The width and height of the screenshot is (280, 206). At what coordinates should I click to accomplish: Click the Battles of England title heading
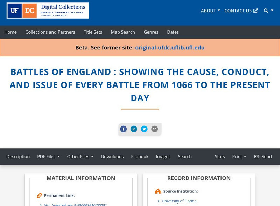pyautogui.click(x=140, y=85)
